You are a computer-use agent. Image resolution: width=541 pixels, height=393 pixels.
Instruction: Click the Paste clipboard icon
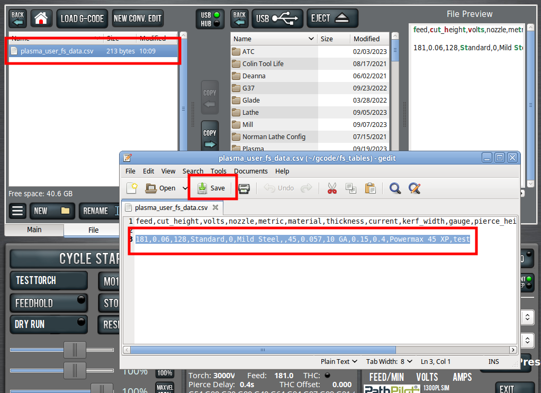point(371,188)
